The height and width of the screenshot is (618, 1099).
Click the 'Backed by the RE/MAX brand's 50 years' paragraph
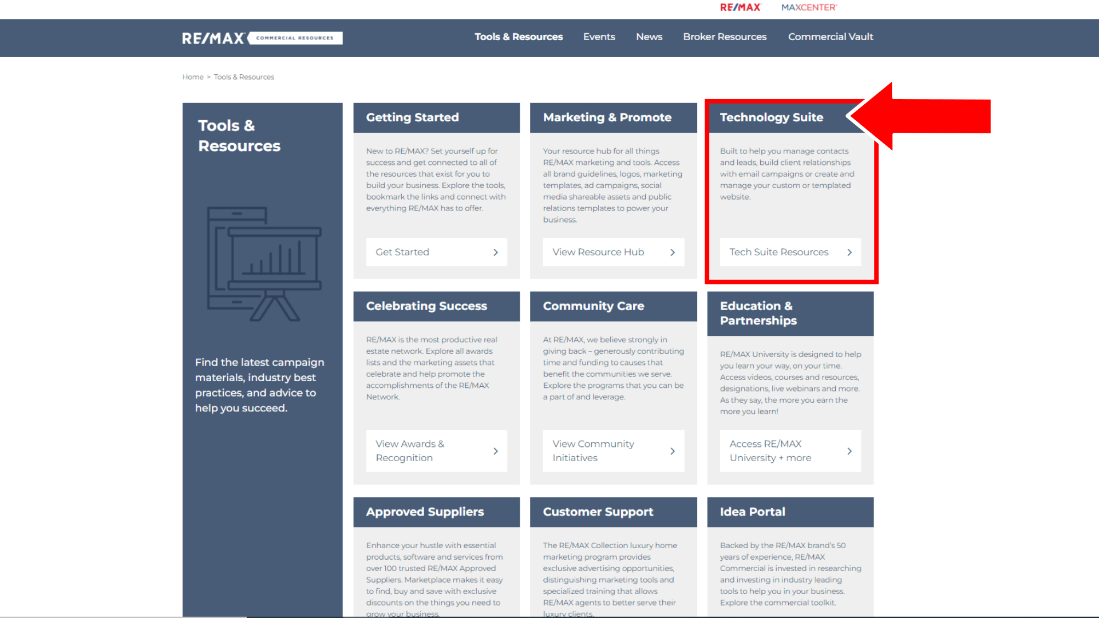[x=790, y=574]
